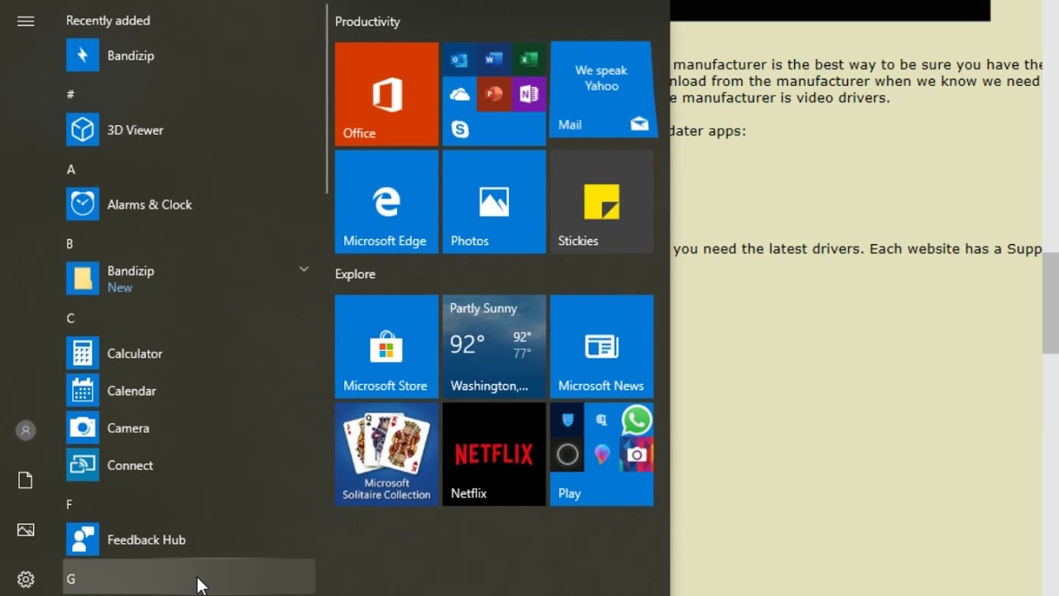Open Word from the Office apps tile
This screenshot has height=596, width=1059.
pos(494,60)
